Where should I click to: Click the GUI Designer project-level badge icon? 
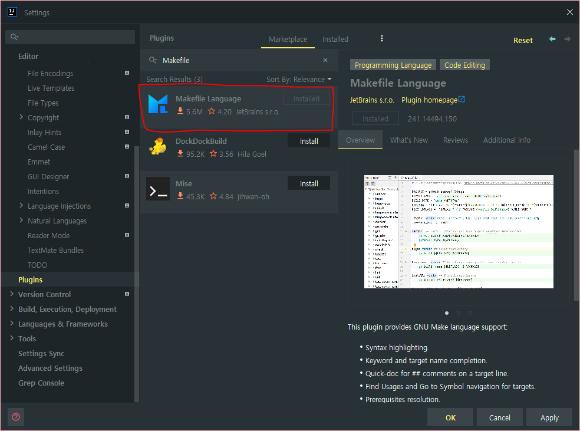[127, 176]
